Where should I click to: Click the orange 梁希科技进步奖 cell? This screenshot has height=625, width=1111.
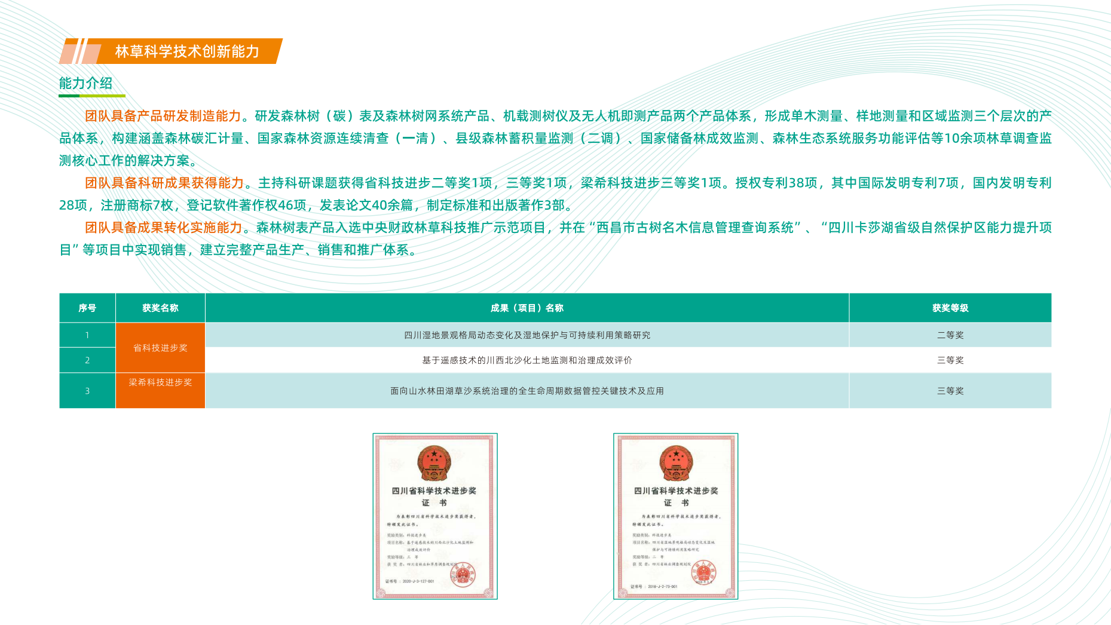click(x=160, y=382)
